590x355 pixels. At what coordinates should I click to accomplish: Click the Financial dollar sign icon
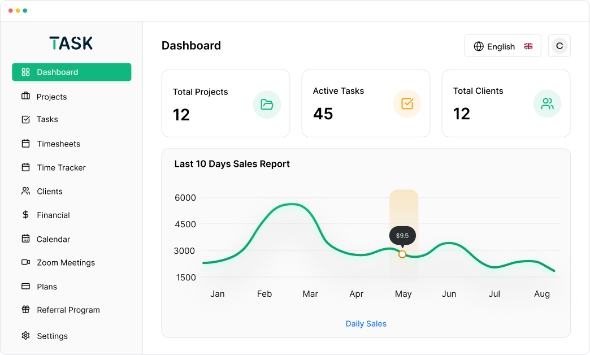pos(25,215)
